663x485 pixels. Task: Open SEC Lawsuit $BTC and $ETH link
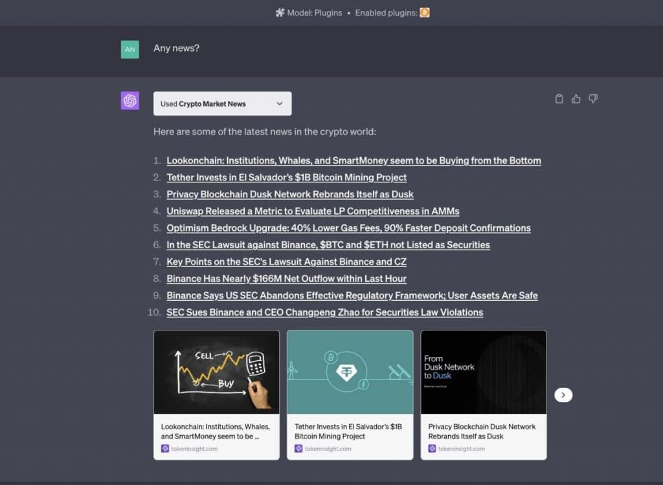328,245
